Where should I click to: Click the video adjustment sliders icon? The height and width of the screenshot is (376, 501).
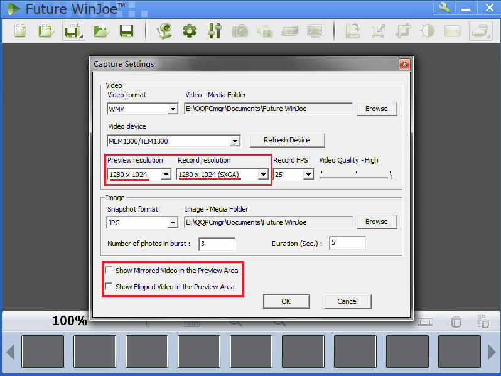point(215,31)
